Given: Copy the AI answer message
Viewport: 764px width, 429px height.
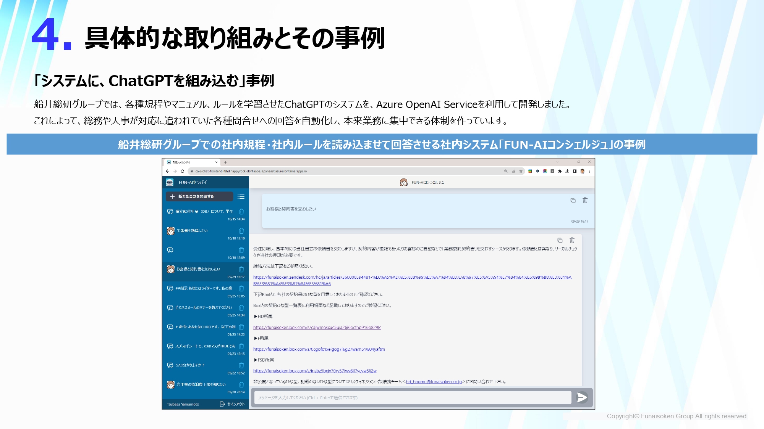Looking at the screenshot, I should click(x=560, y=240).
